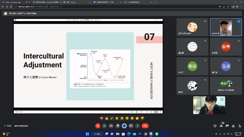Open the browser side panel
Image resolution: width=244 pixels, height=137 pixels.
(x=233, y=7)
